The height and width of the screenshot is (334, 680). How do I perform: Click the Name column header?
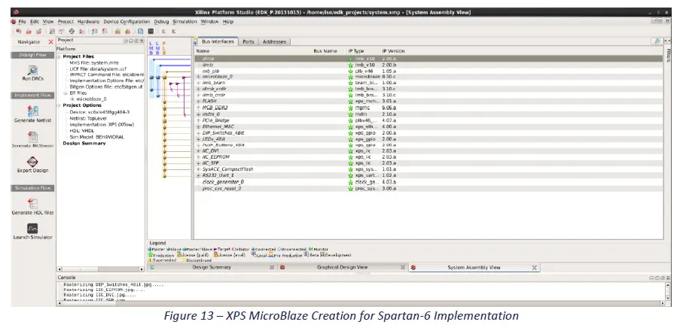pos(203,51)
